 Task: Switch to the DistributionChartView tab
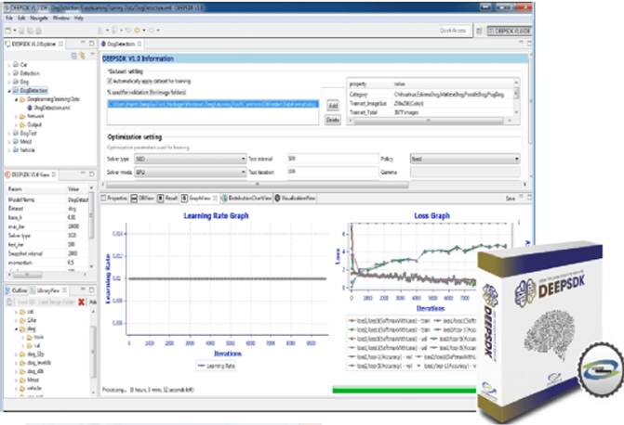246,198
